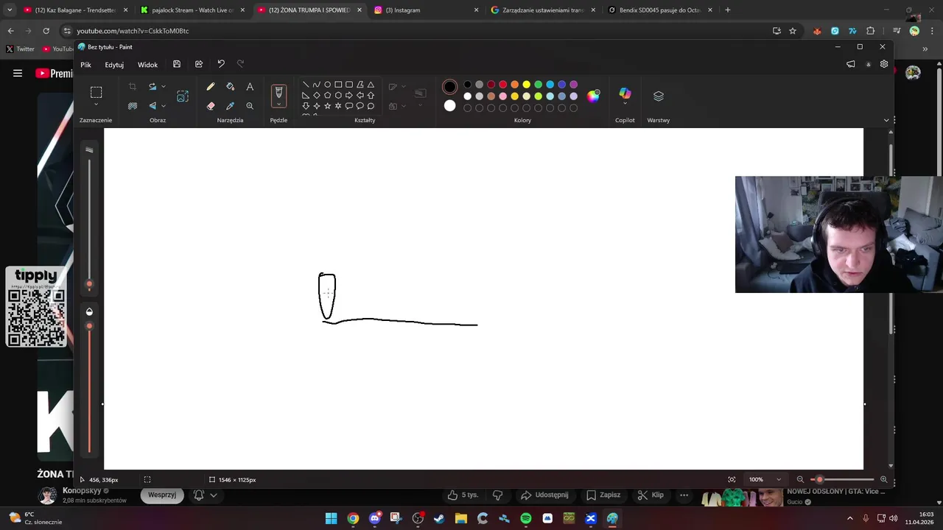Image resolution: width=943 pixels, height=530 pixels.
Task: Click the Paint feedback megaphone icon
Action: click(851, 64)
